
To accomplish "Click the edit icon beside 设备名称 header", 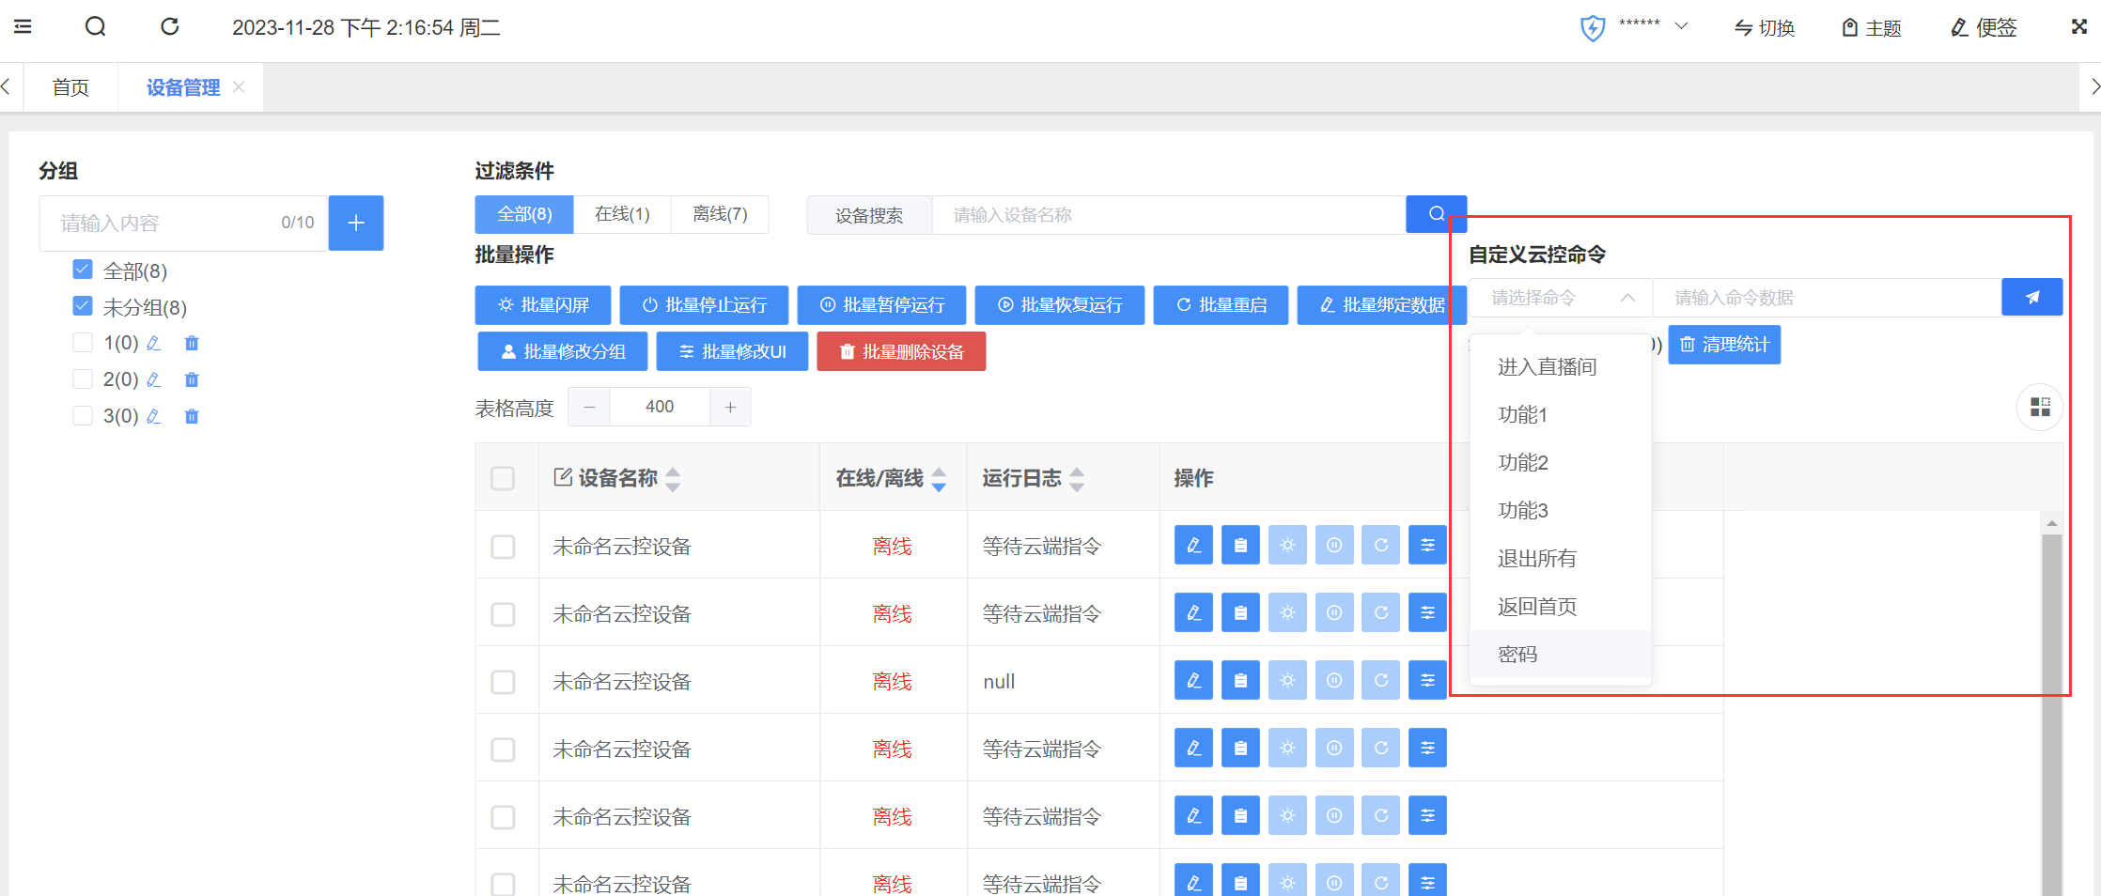I will coord(563,477).
